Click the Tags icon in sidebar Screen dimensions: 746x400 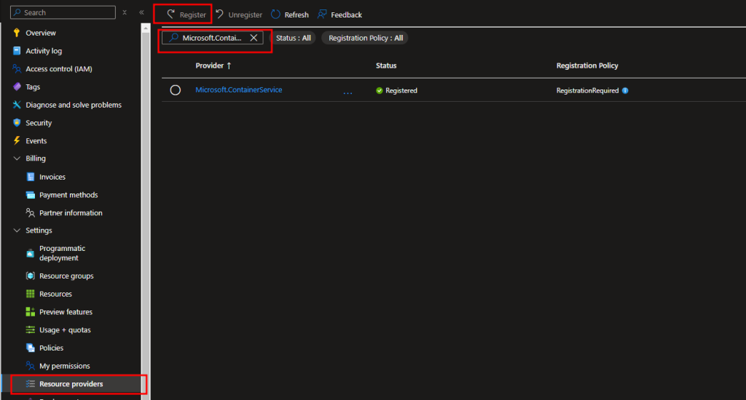(x=17, y=87)
